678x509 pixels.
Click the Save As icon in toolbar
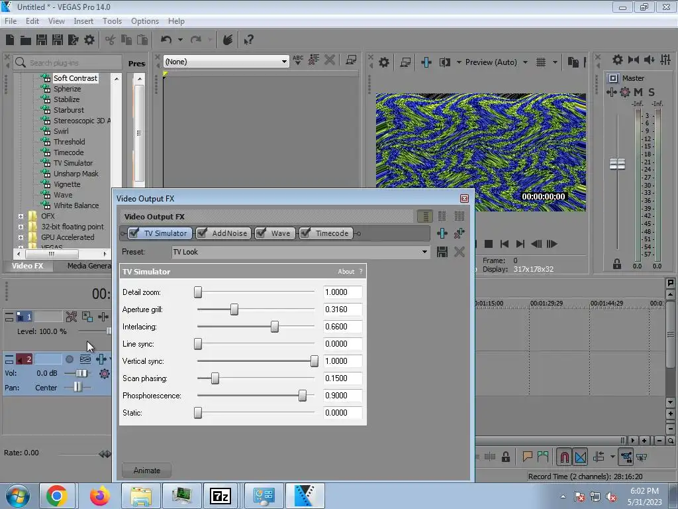(58, 40)
